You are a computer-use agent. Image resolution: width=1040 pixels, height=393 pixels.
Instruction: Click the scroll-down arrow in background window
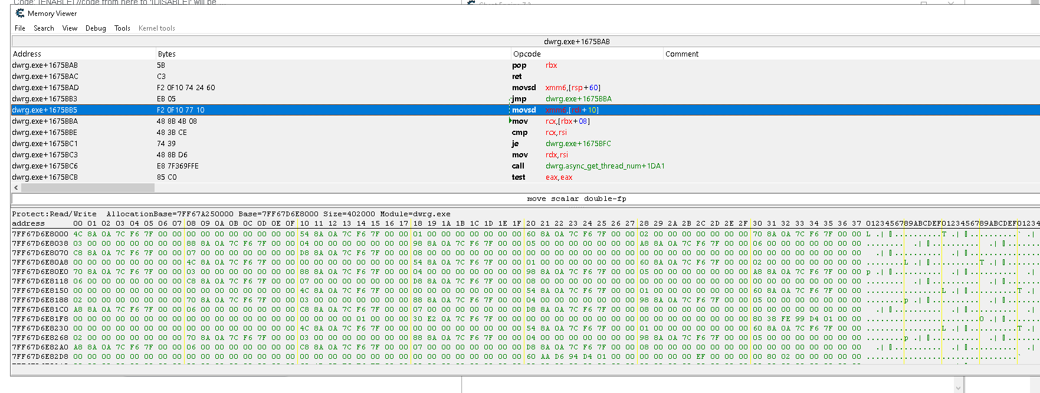pos(959,387)
